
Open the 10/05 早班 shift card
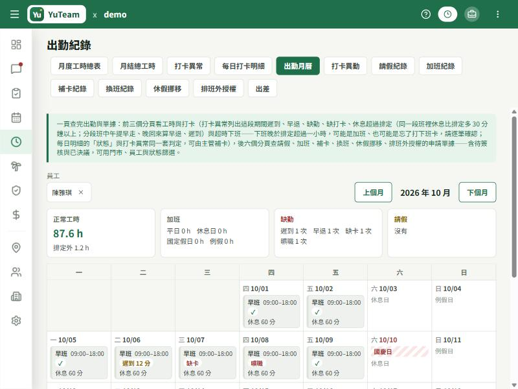(79, 363)
